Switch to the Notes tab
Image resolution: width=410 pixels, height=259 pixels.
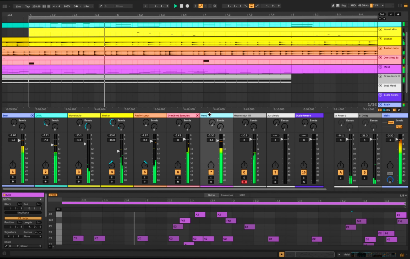tap(211, 195)
